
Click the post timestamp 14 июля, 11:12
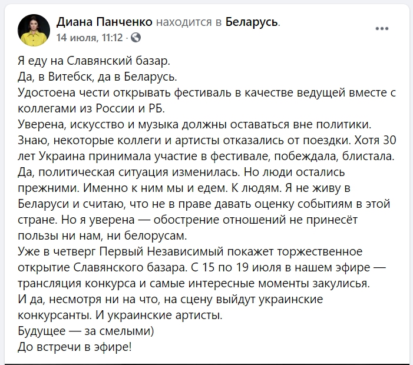tap(90, 38)
